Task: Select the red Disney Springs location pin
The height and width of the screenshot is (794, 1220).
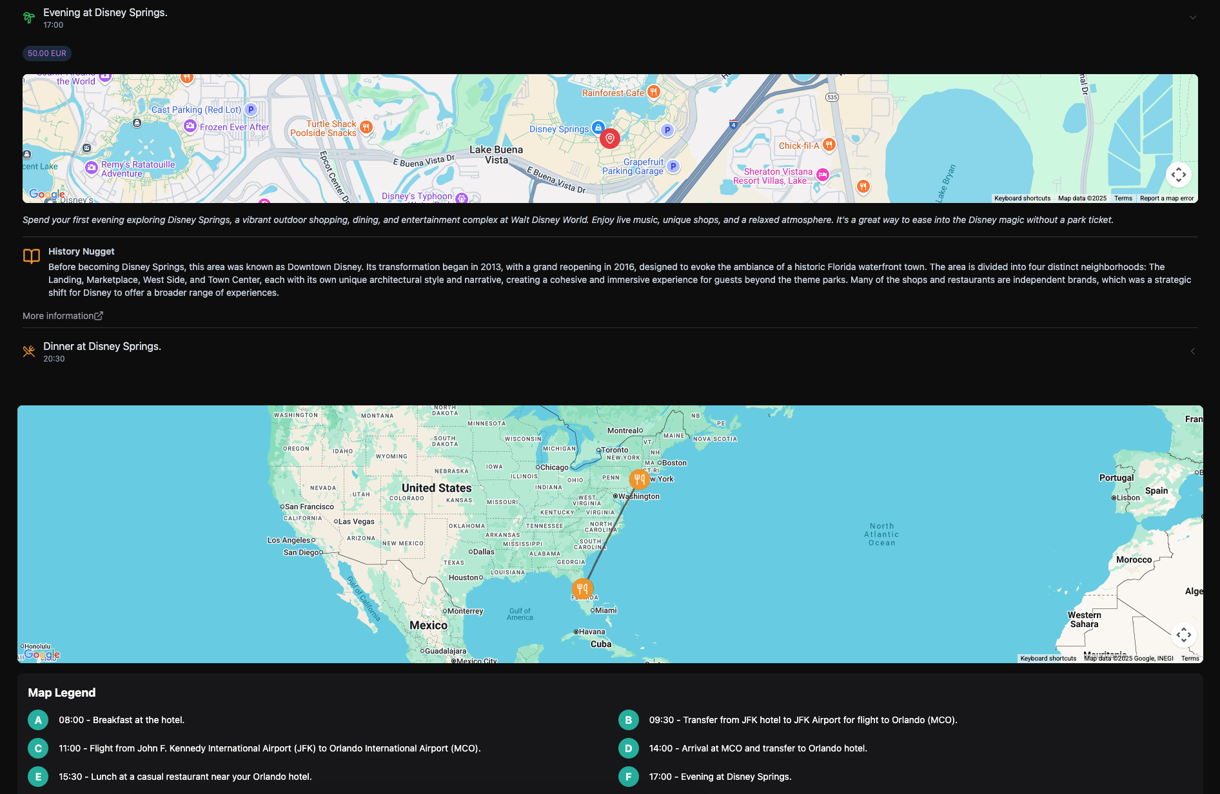Action: 609,138
